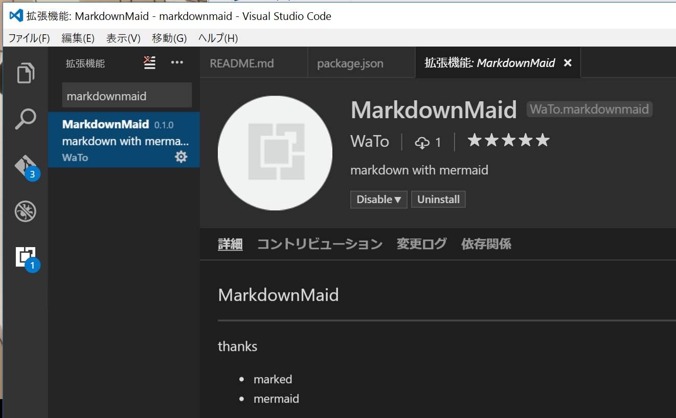Uninstall the MarkdownMaid extension
The width and height of the screenshot is (676, 418).
click(438, 200)
